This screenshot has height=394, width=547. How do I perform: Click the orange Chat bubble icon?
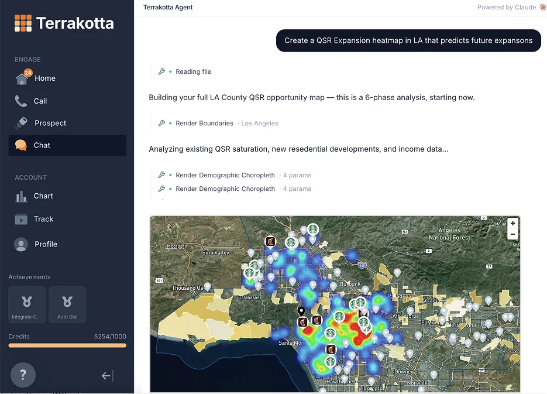click(21, 145)
